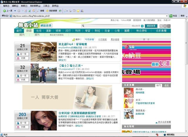The height and width of the screenshot is (137, 188).
Task: Click the blog search text field
Action: tap(106, 26)
